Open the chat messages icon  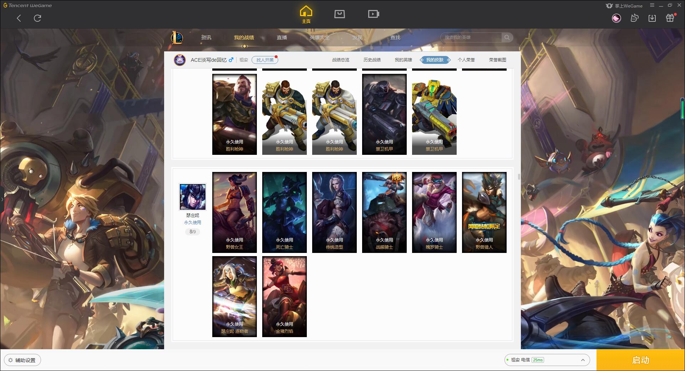click(x=634, y=18)
